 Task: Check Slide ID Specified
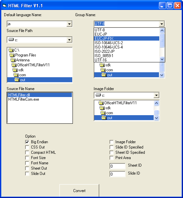[111, 147]
